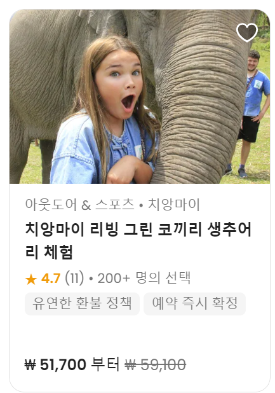Screen dimensions: 275x393
Task: Open the 치앙마이 리빙 그린 코끼리 생추어리 체험 title
Action: [x=138, y=240]
